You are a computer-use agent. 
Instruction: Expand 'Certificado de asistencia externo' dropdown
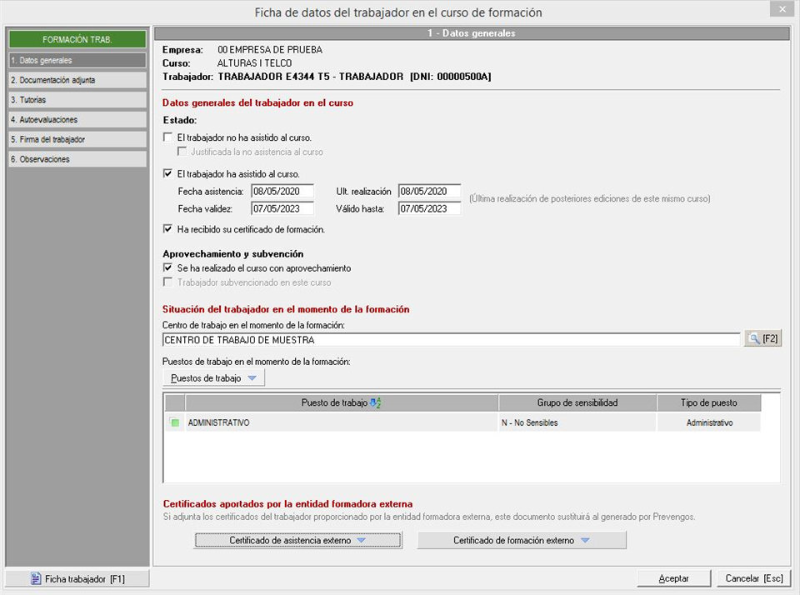coord(298,540)
